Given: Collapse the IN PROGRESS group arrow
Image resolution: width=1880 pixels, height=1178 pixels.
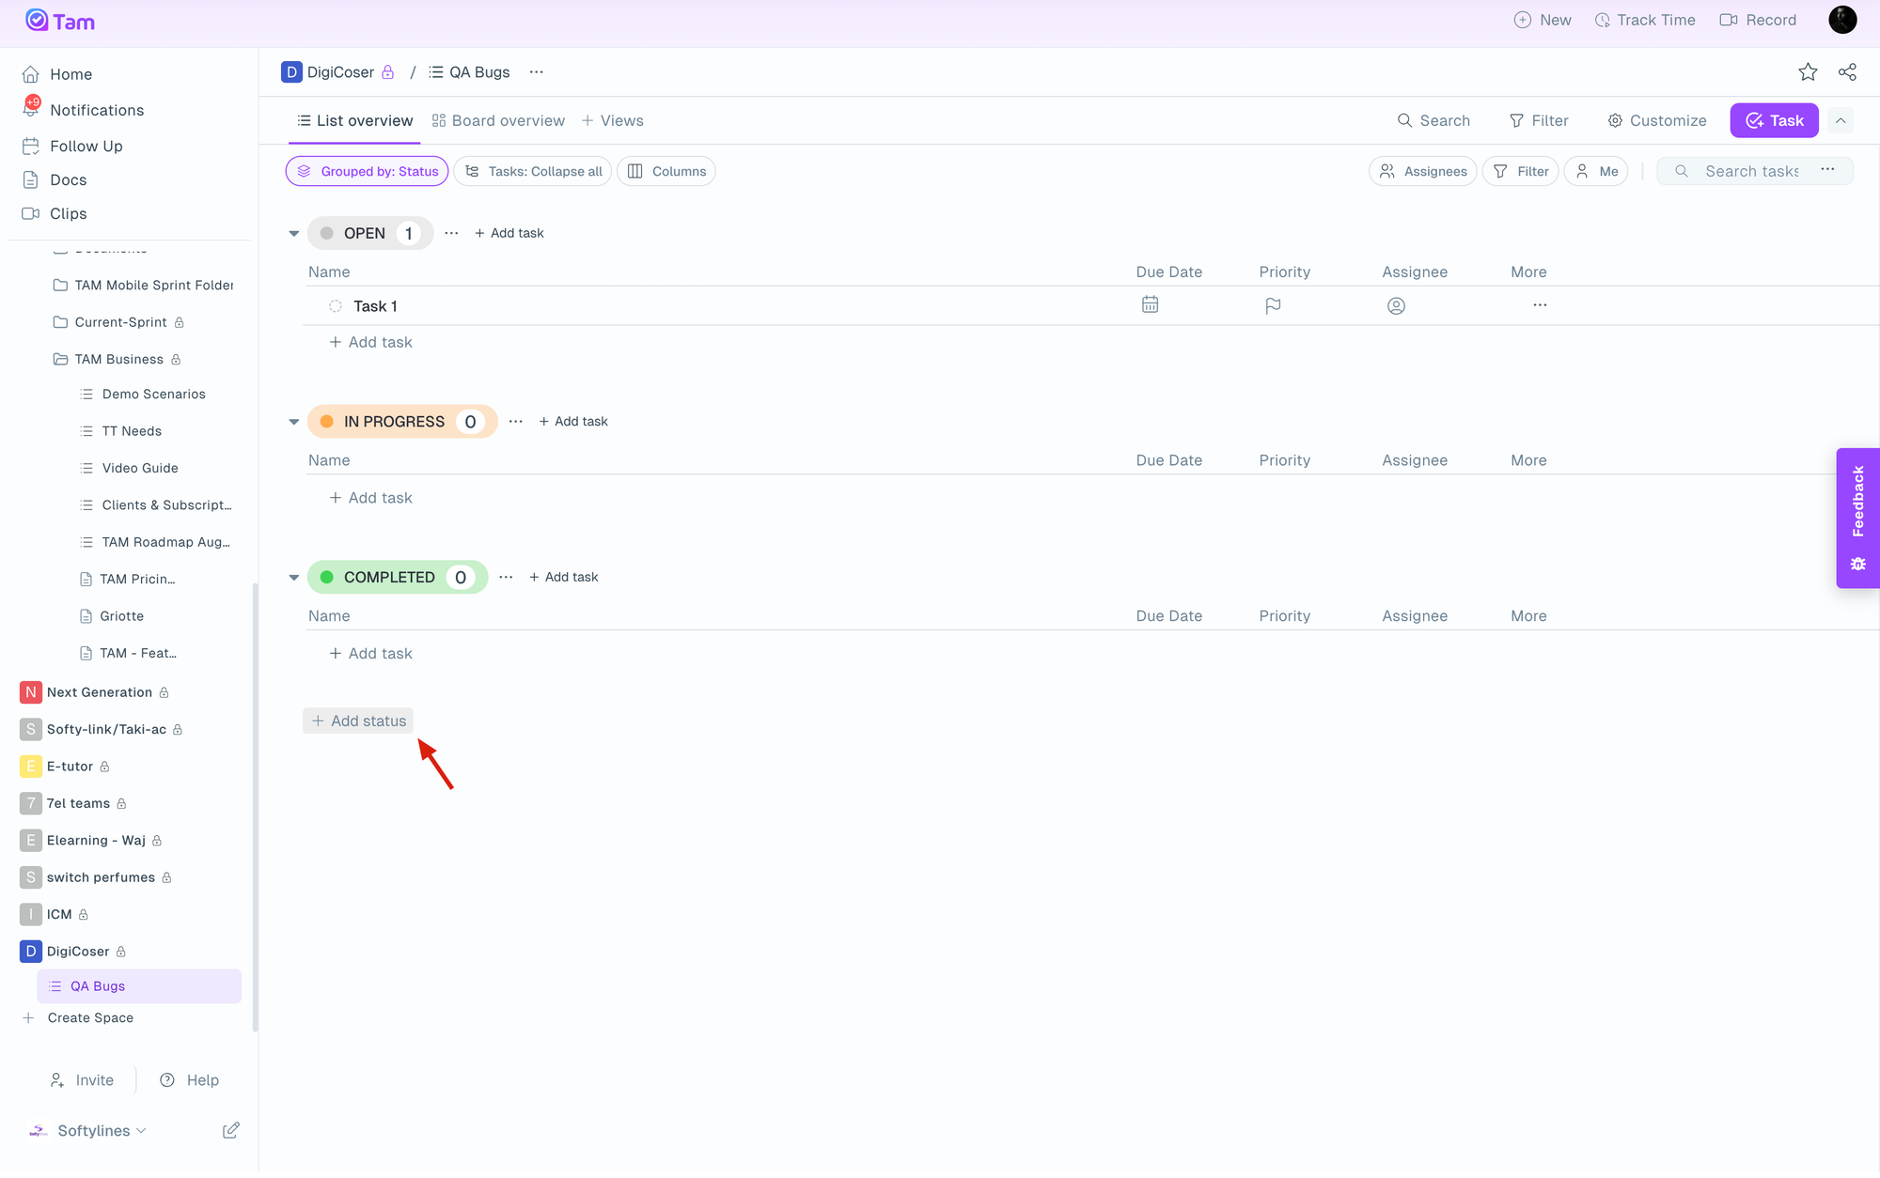Looking at the screenshot, I should coord(293,422).
